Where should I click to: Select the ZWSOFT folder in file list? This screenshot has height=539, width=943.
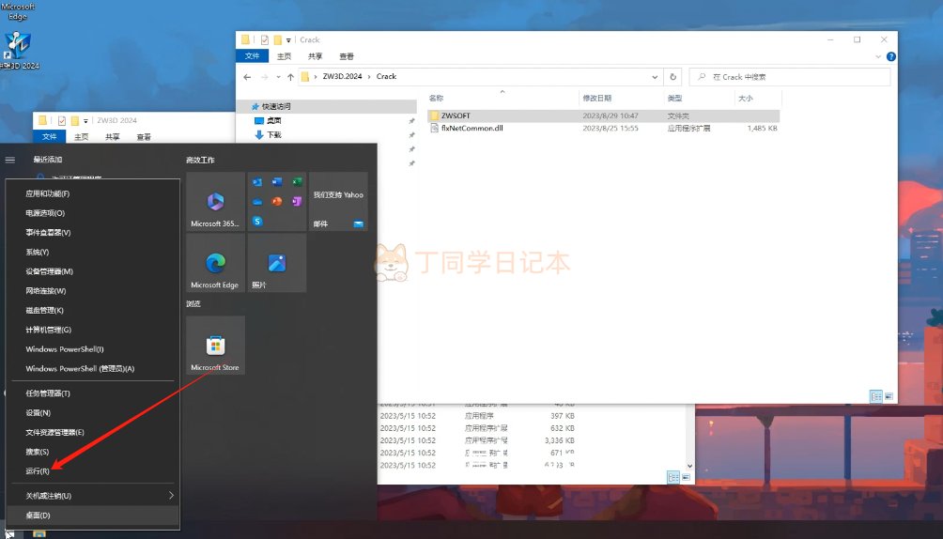tap(455, 115)
